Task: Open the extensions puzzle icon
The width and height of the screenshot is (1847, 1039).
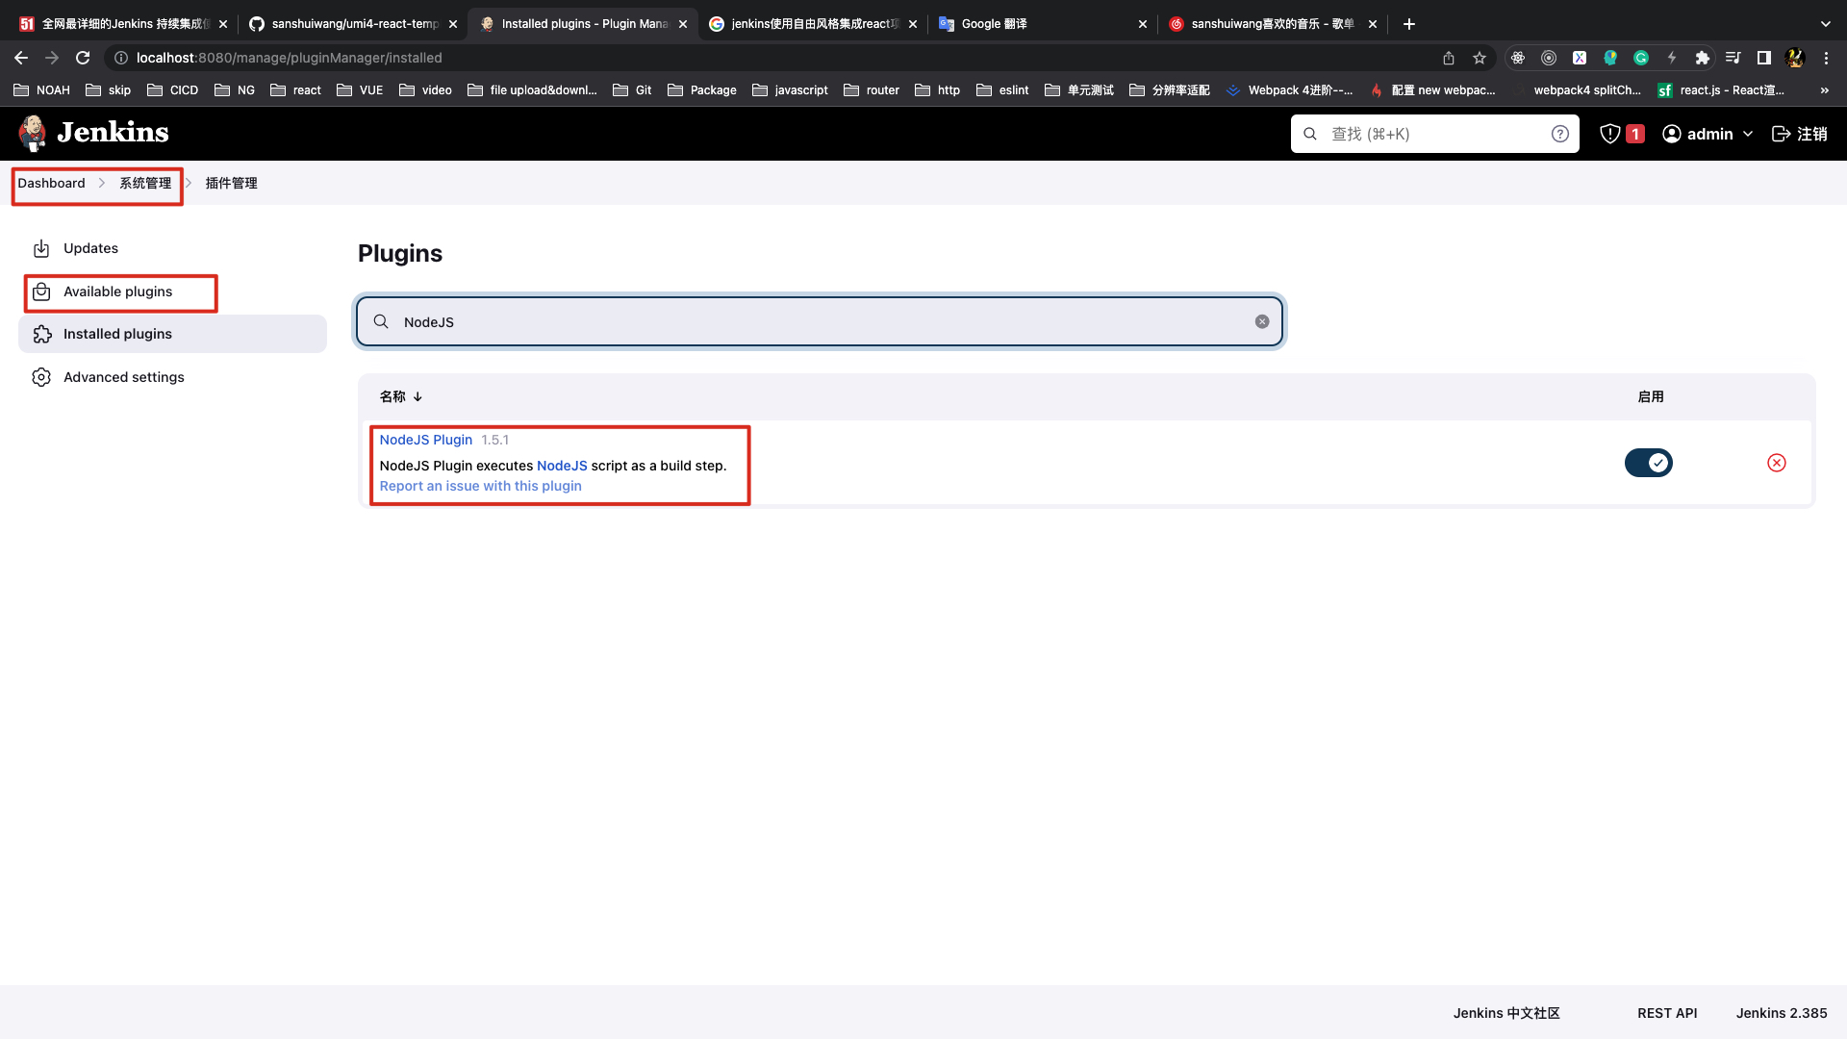Action: click(x=1702, y=58)
